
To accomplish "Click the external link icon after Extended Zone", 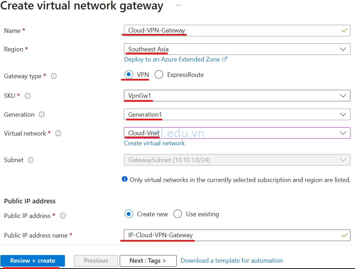I will click(224, 59).
